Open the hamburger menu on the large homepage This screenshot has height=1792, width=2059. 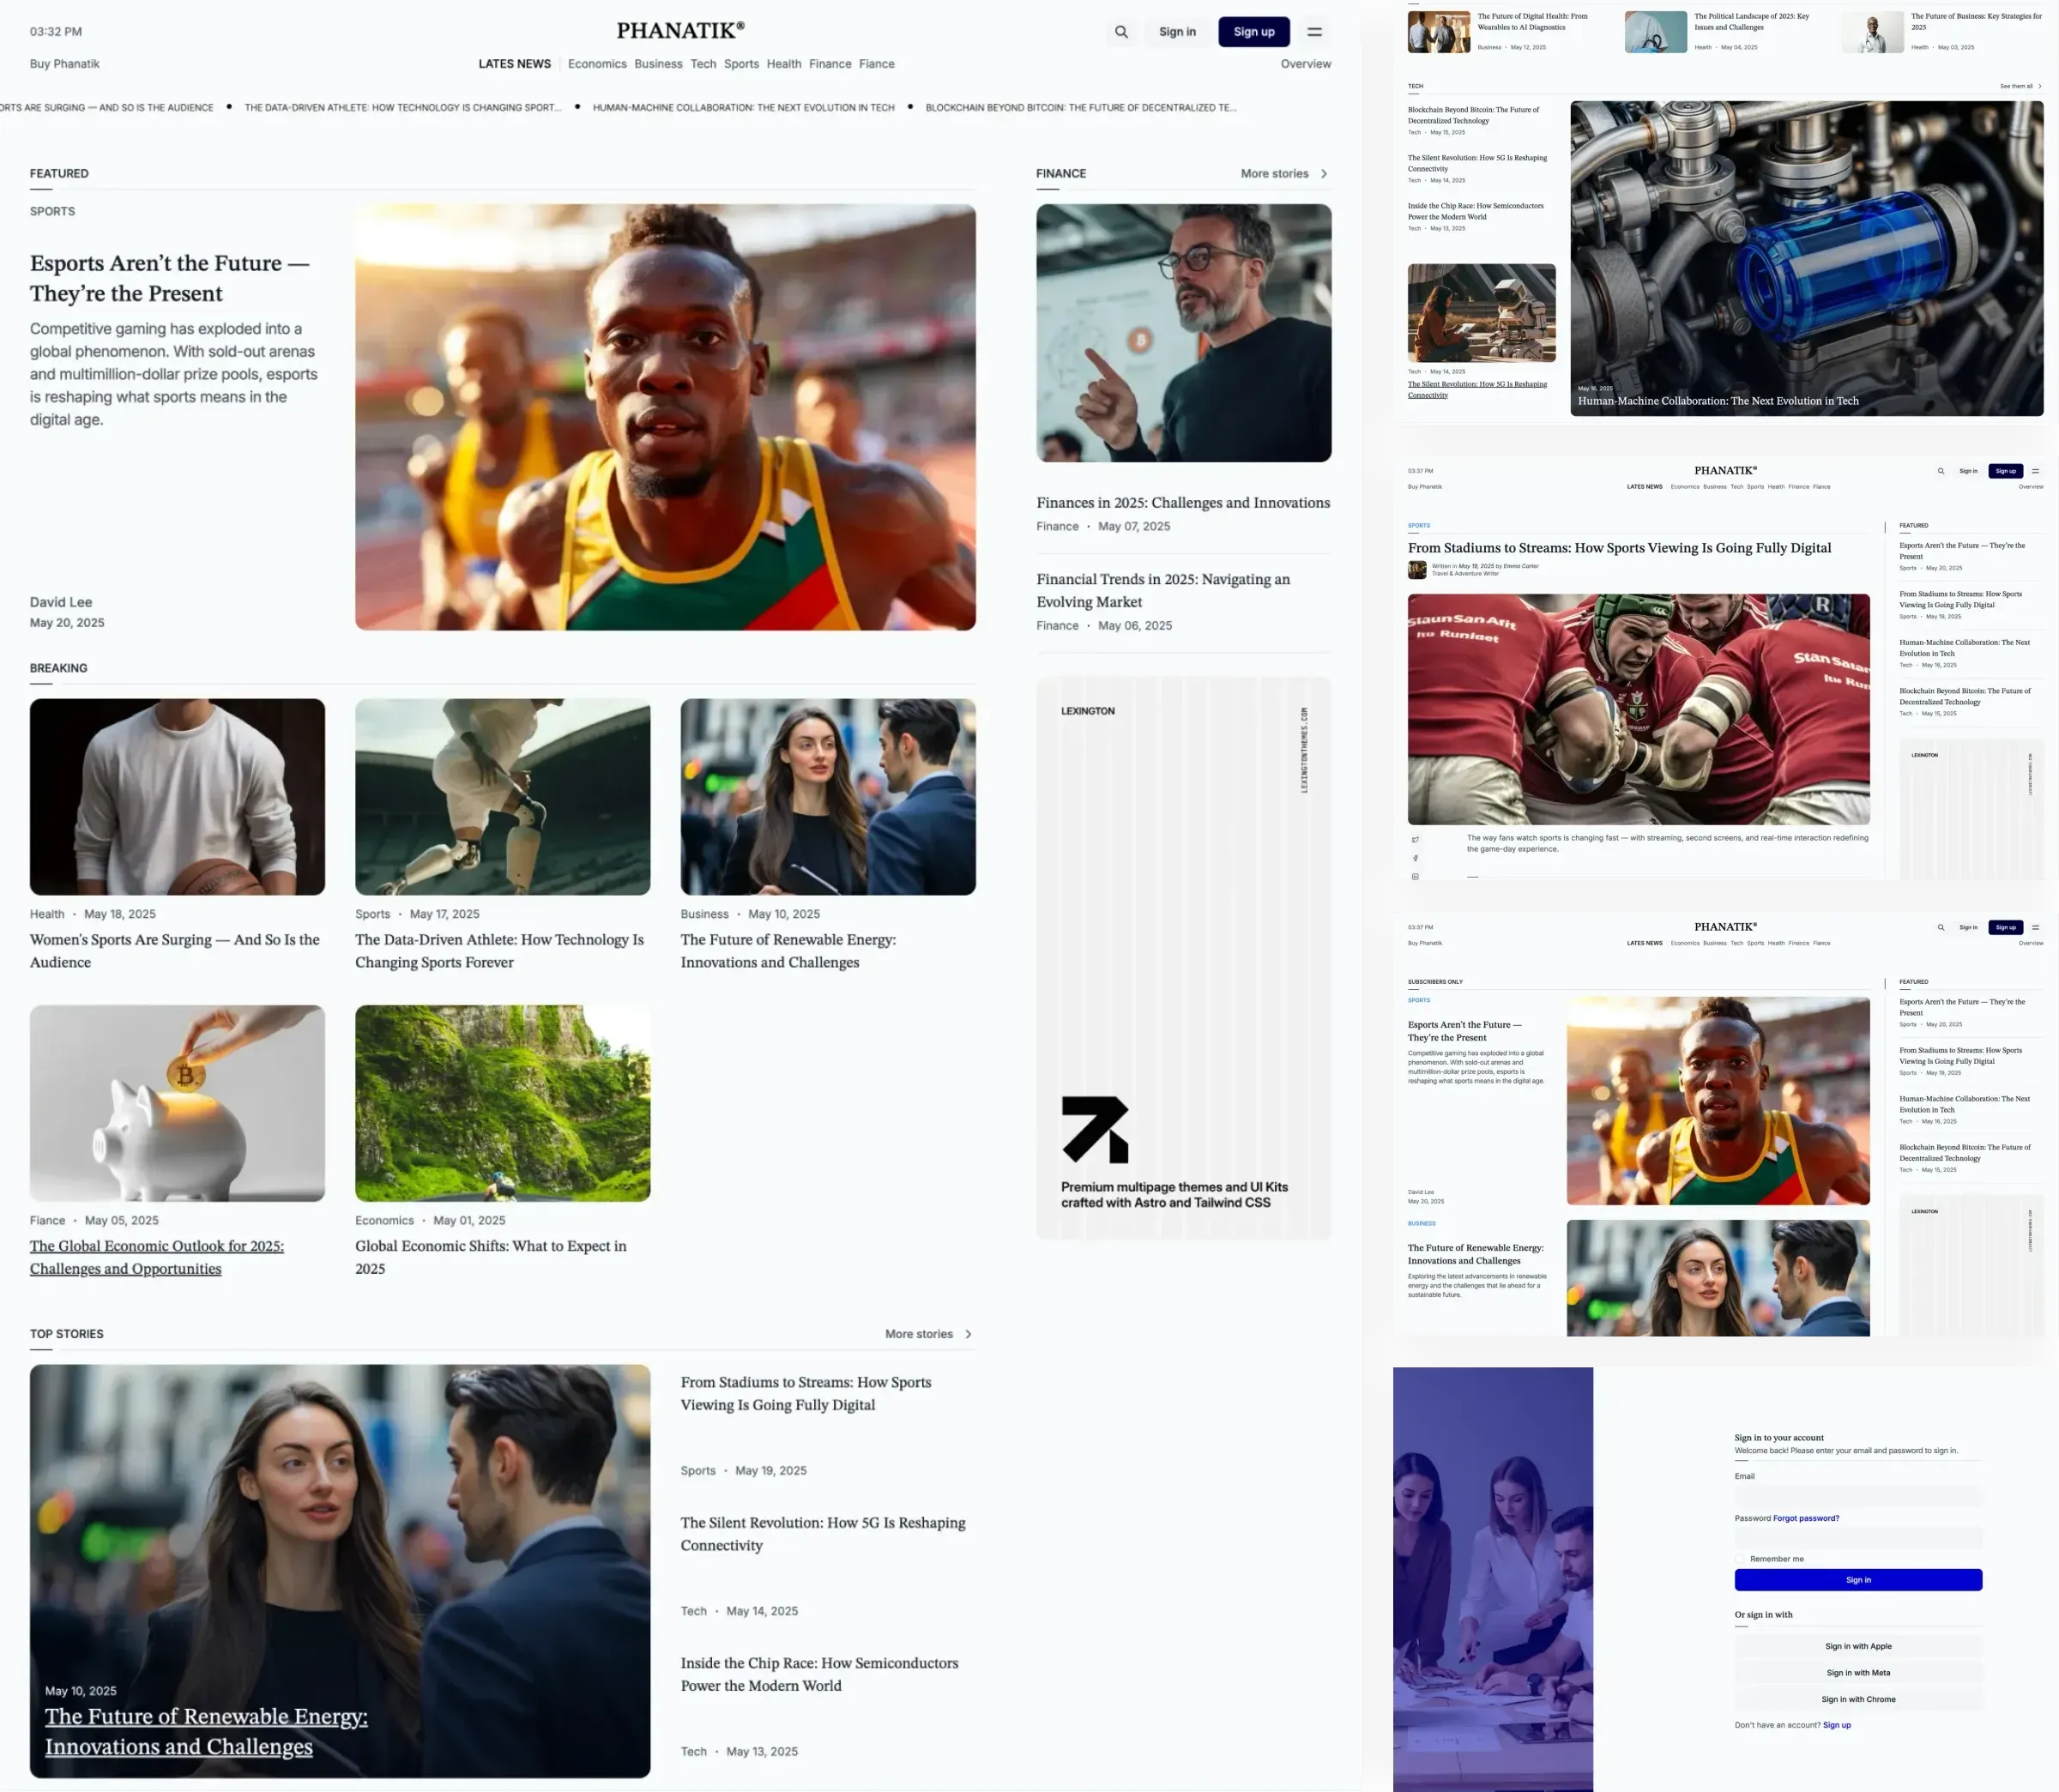(1314, 32)
